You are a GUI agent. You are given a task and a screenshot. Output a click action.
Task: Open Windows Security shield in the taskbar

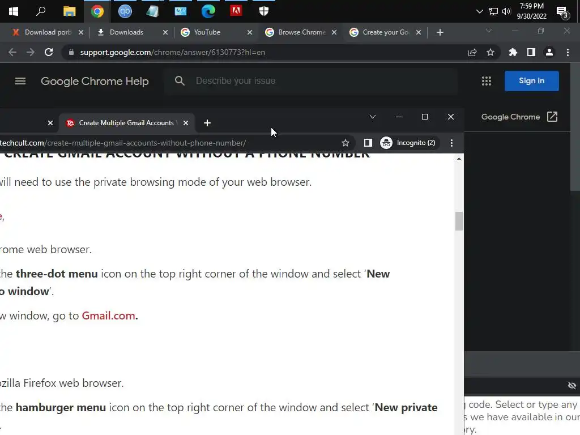[x=264, y=11]
